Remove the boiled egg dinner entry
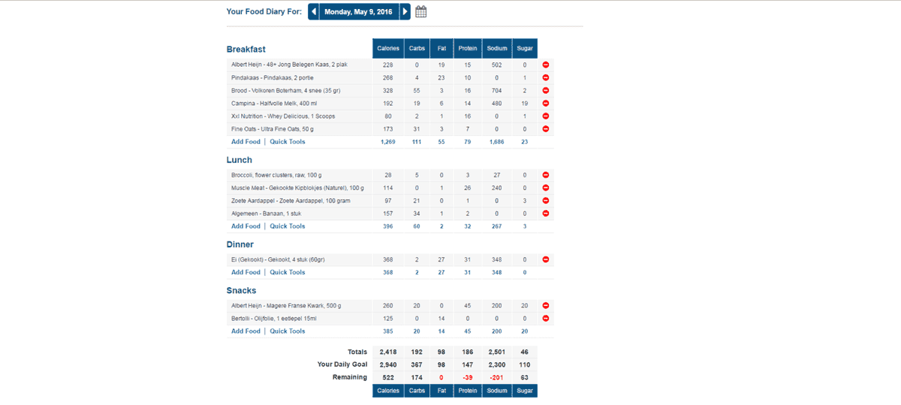Image resolution: width=901 pixels, height=405 pixels. point(546,259)
